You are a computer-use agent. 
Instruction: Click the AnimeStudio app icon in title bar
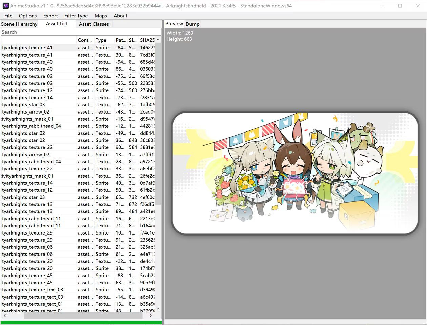(x=5, y=6)
